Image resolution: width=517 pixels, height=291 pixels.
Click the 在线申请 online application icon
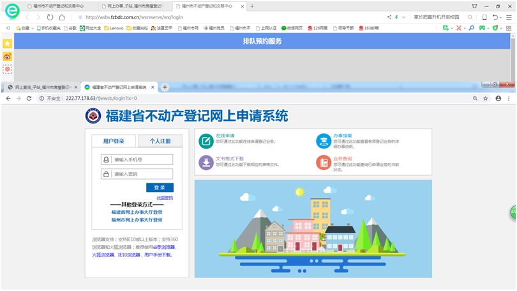pyautogui.click(x=206, y=141)
